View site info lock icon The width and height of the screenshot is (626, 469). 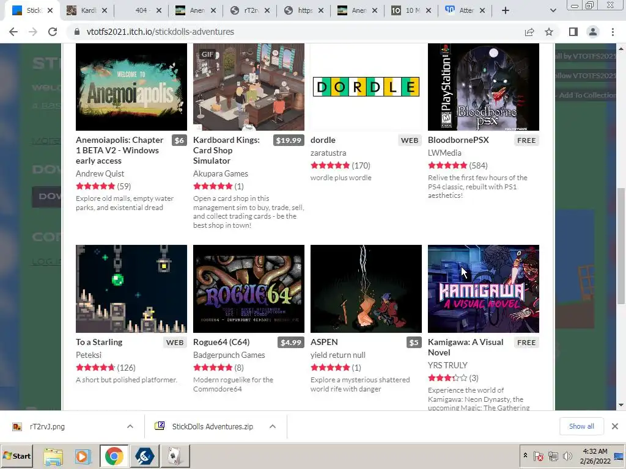(77, 32)
